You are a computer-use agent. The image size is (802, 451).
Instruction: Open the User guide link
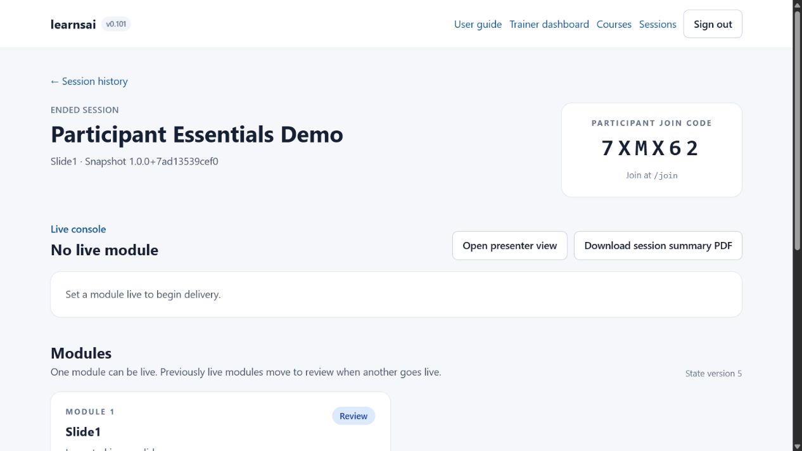pos(478,24)
